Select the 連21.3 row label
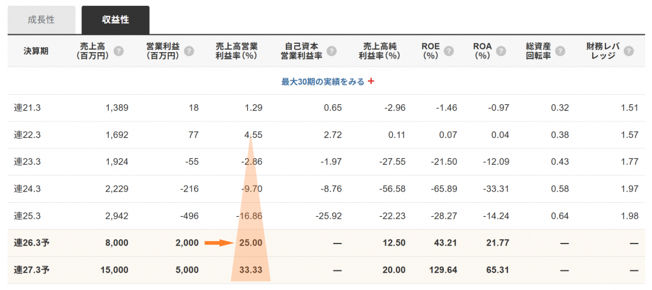The image size is (652, 290). [x=27, y=108]
